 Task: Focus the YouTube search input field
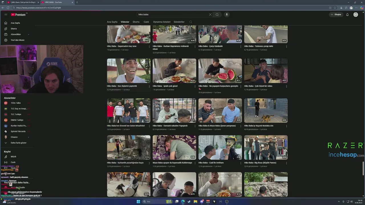[x=173, y=15]
